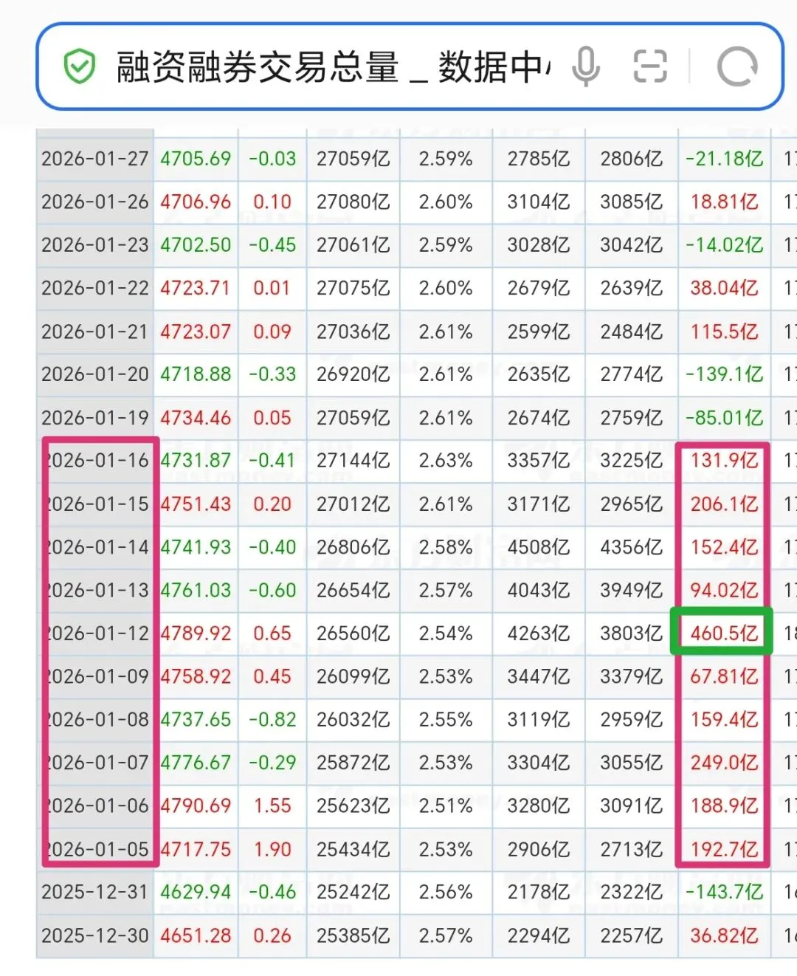Click repayment cell 2322亿

pyautogui.click(x=632, y=893)
